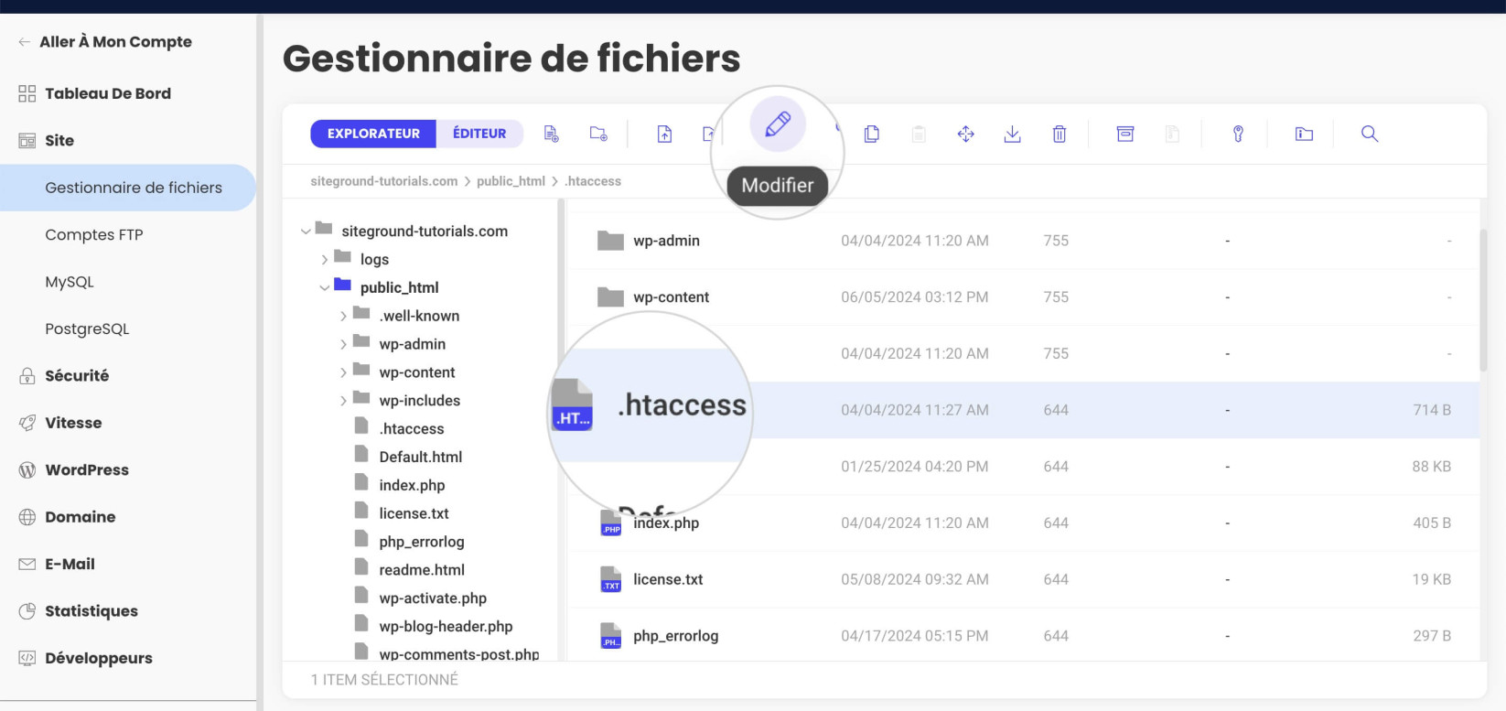Click .htaccess breadcrumb item
Screen dimensions: 1506x711
point(593,181)
